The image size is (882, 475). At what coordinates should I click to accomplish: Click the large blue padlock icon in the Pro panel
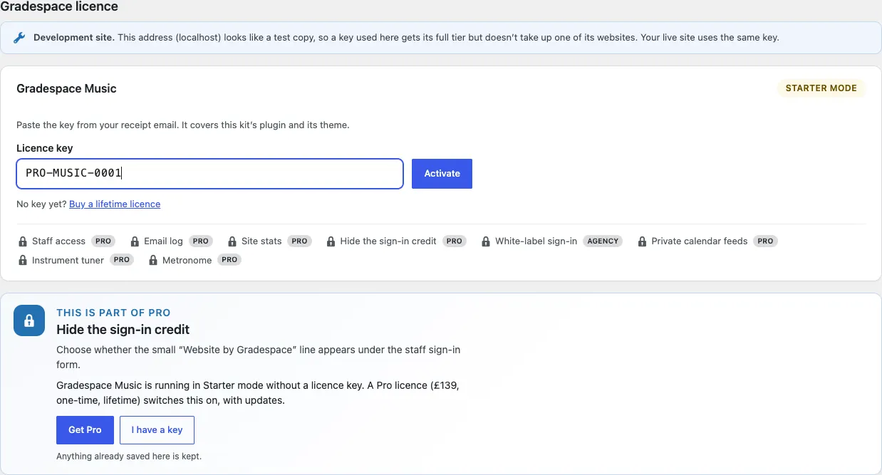tap(29, 321)
